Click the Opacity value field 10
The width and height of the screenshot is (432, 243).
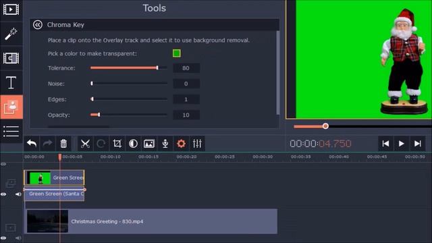click(186, 115)
